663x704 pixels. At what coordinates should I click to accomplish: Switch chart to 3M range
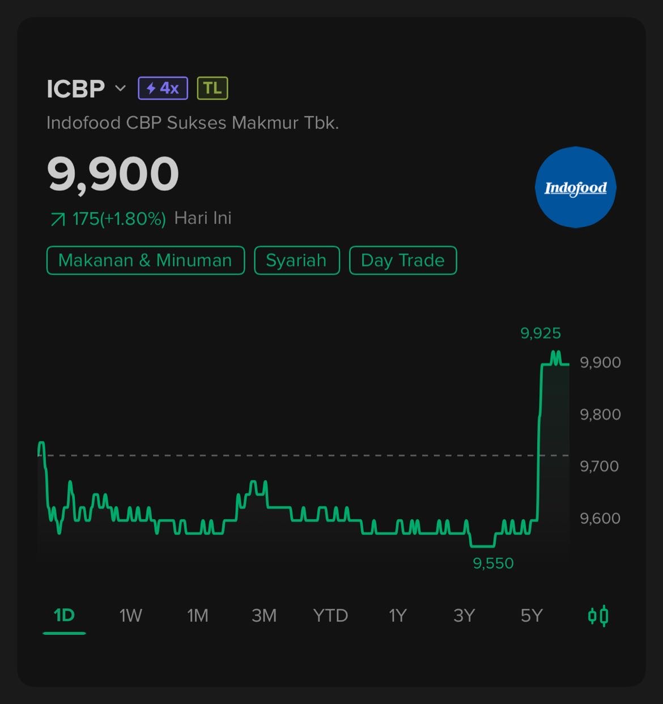point(264,616)
